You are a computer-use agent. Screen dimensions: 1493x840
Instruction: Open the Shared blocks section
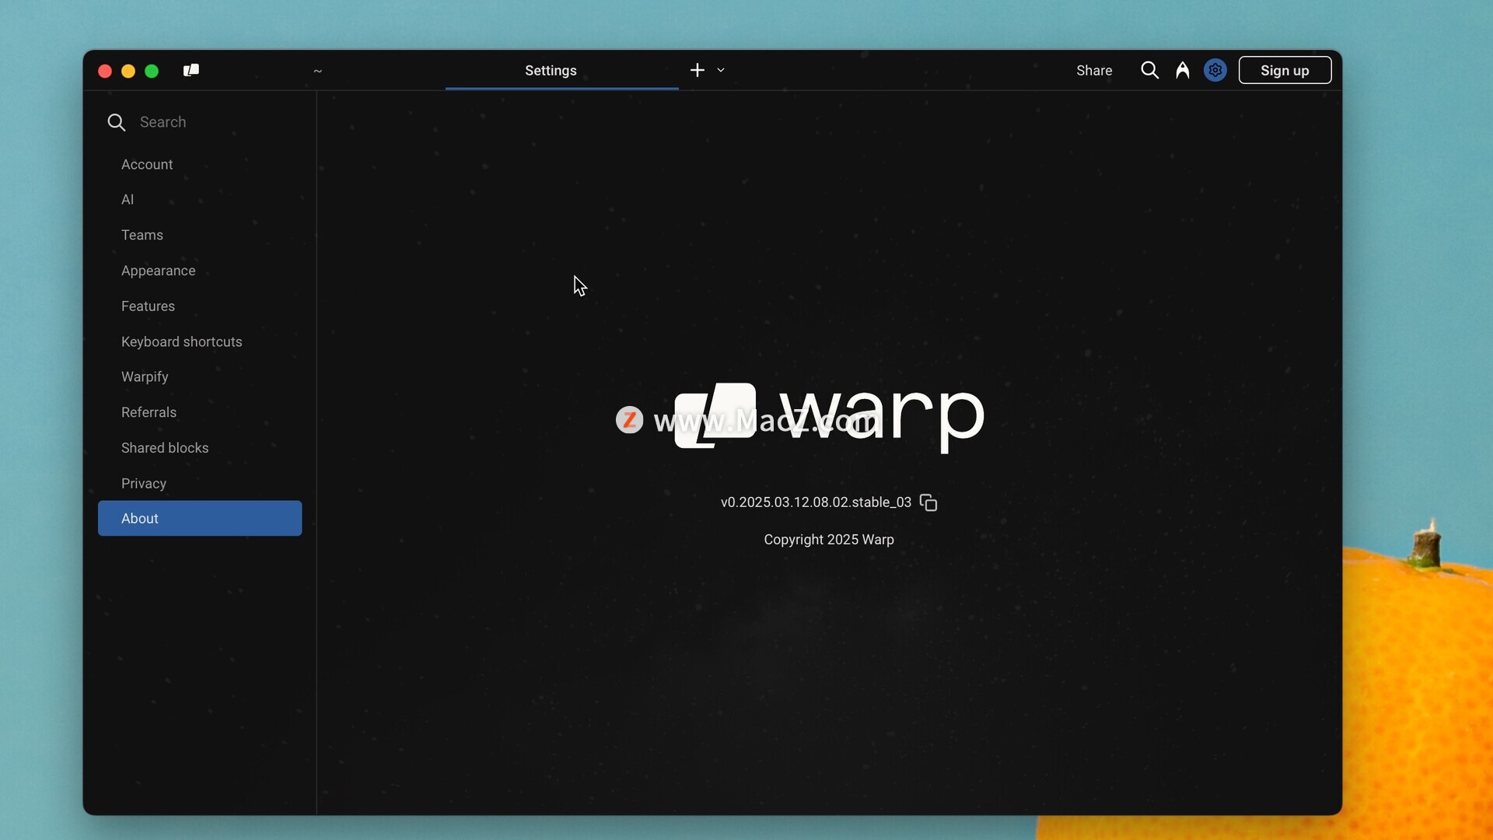click(200, 448)
